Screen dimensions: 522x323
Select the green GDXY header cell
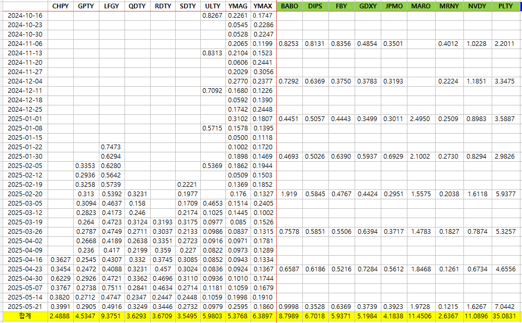(368, 6)
